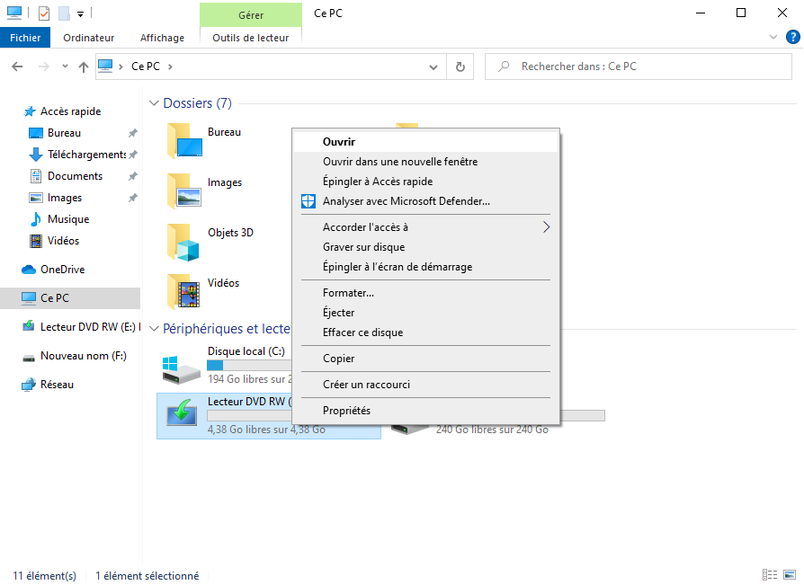
Task: Open the Outils de lecteur tab
Action: tap(251, 38)
